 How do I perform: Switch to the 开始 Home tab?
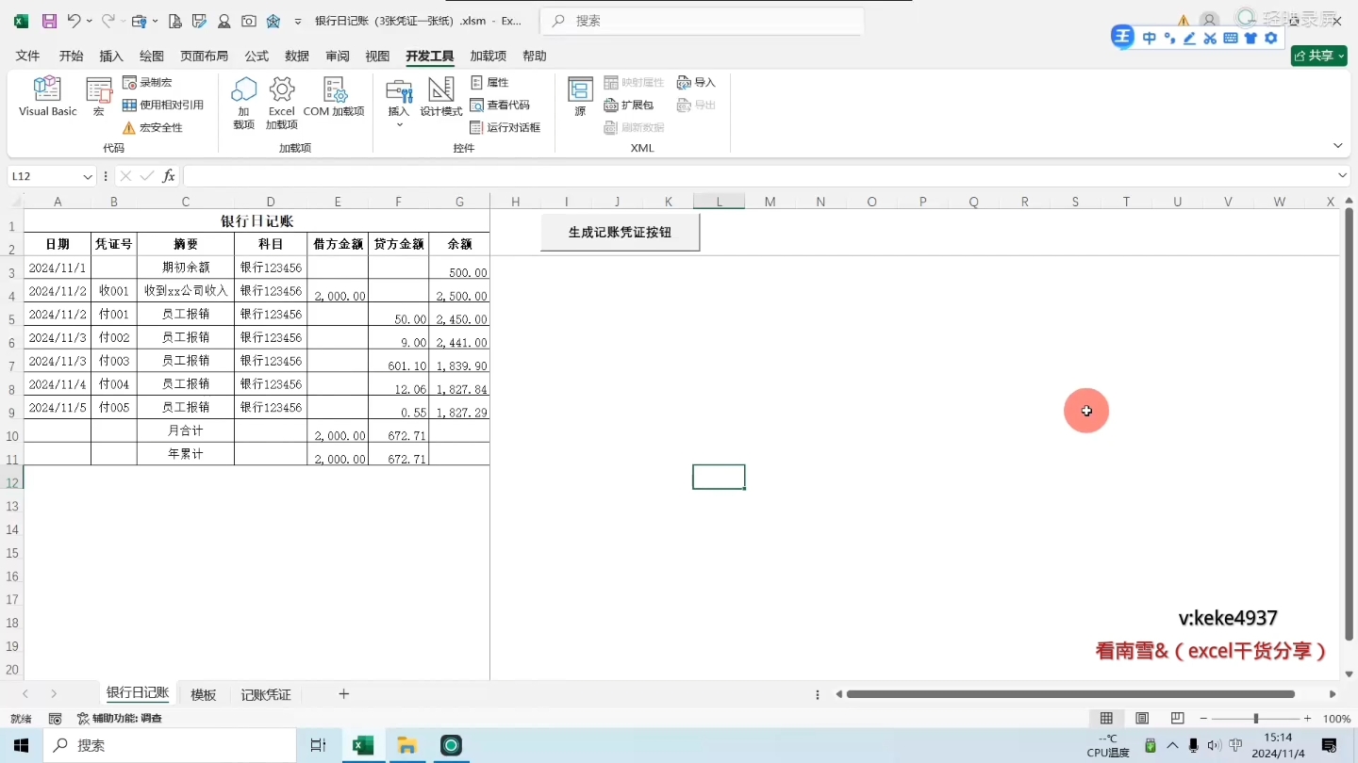71,57
